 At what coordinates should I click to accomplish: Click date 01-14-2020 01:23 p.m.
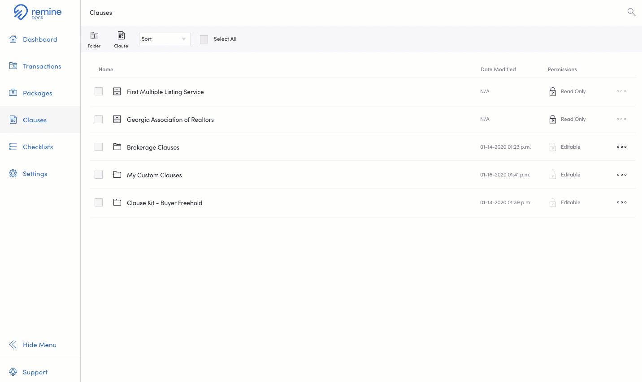coord(505,147)
